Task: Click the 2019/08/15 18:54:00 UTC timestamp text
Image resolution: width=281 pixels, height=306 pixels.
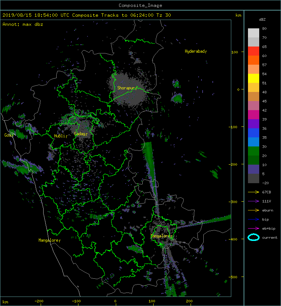Action: [36, 15]
